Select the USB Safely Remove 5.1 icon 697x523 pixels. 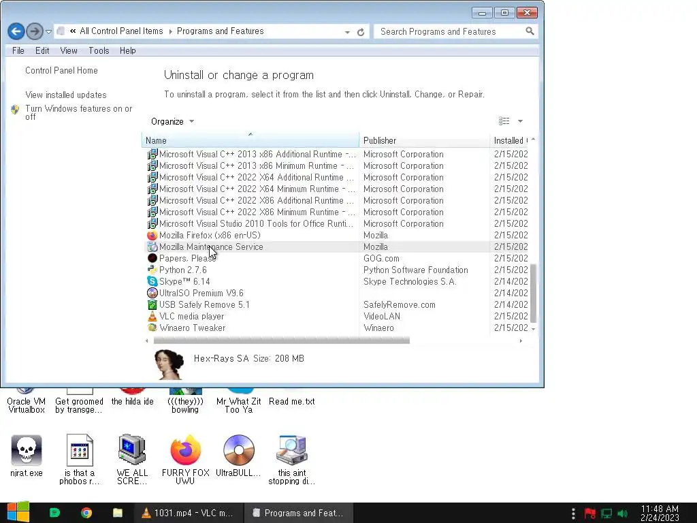tap(152, 304)
